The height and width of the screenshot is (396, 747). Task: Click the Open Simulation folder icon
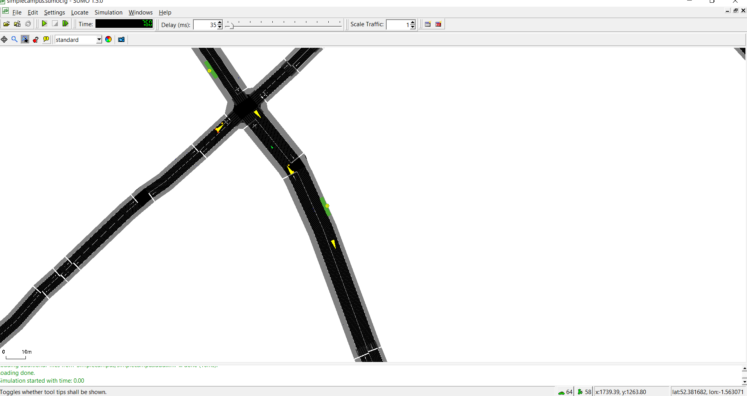(x=6, y=24)
